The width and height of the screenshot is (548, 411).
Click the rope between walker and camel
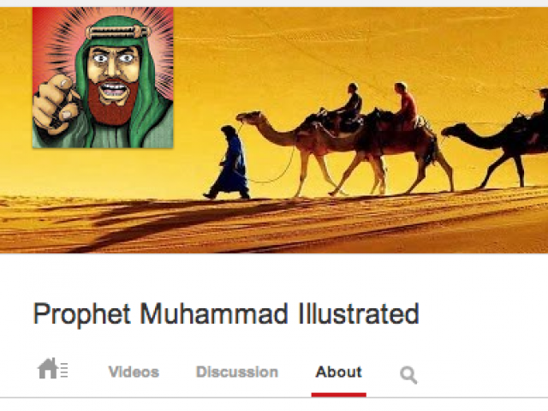pos(271,164)
